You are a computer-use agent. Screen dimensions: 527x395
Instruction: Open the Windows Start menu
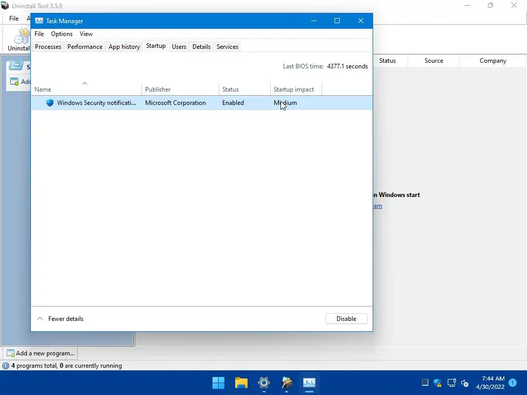click(x=218, y=383)
